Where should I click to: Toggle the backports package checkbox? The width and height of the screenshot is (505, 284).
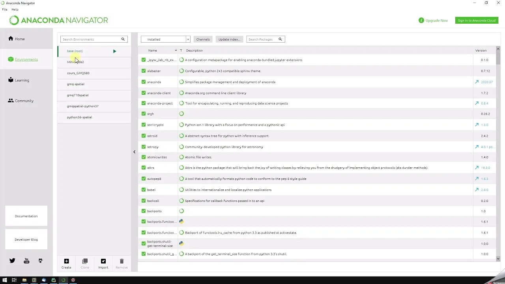tap(144, 211)
